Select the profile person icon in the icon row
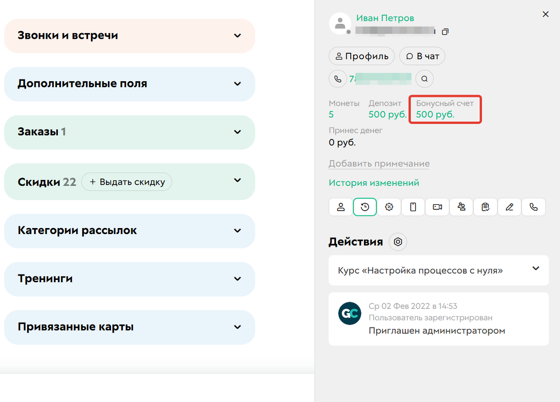560x402 pixels. pos(340,207)
